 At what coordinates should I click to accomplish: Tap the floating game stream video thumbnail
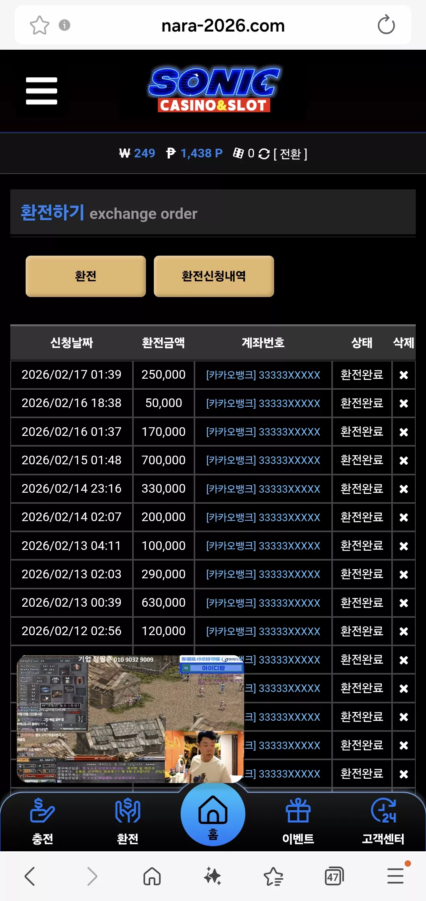(131, 719)
